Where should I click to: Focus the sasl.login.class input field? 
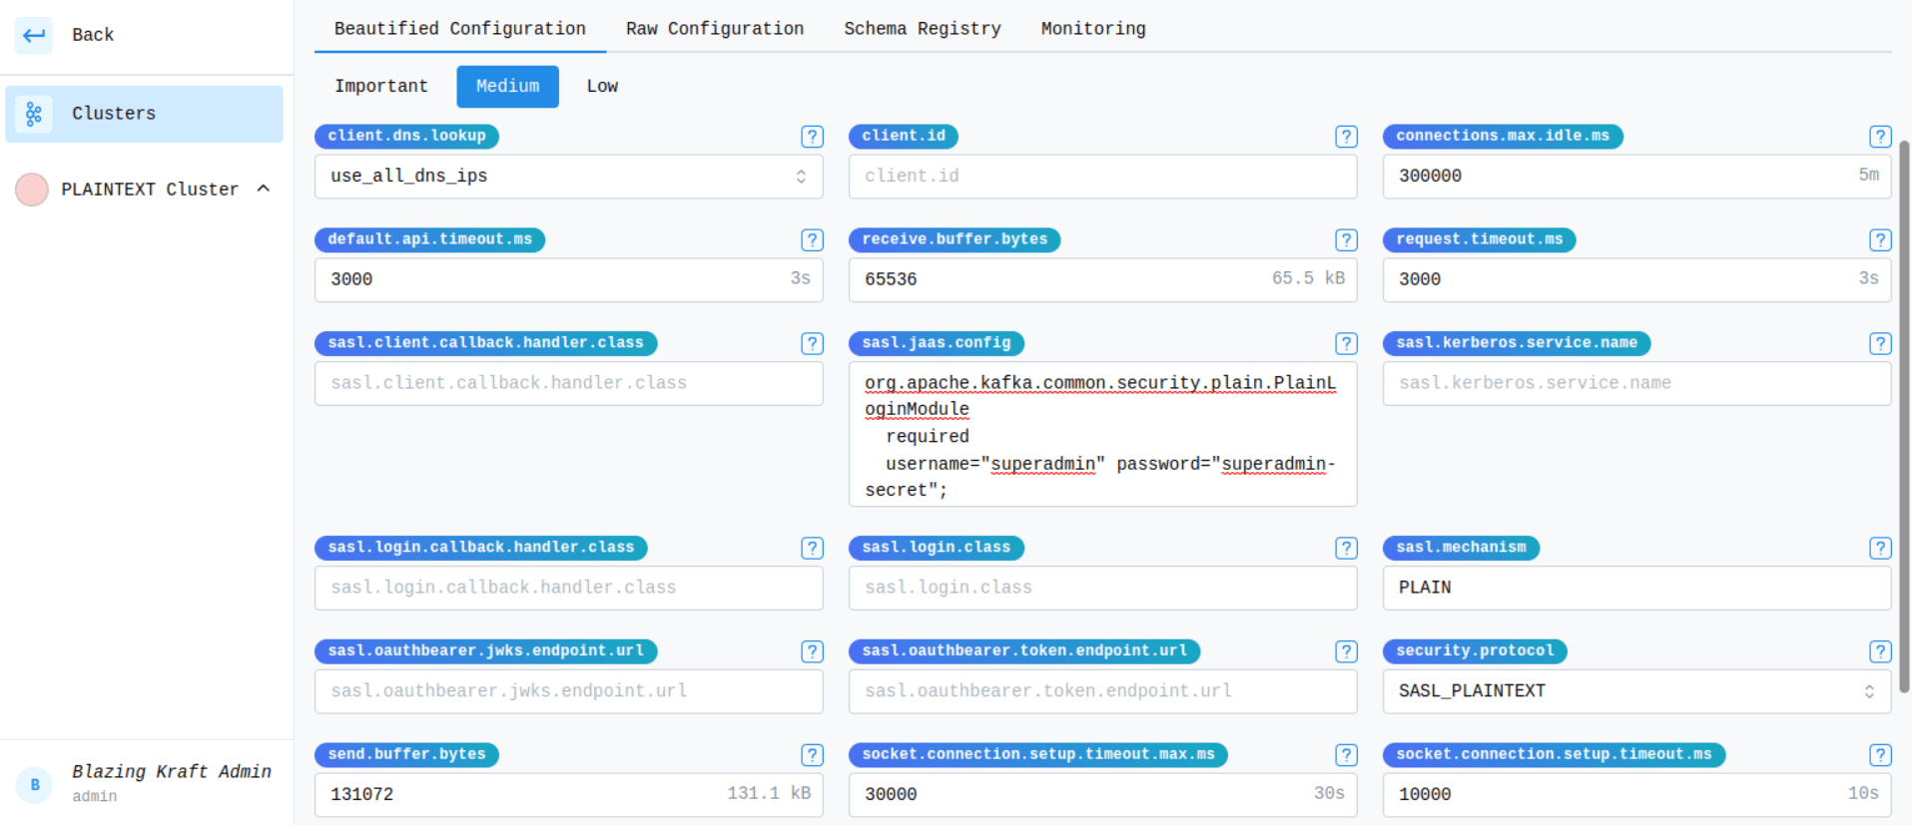(x=1102, y=589)
